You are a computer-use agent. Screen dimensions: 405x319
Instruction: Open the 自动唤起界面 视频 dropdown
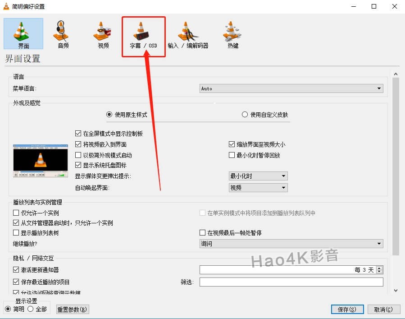pos(258,188)
